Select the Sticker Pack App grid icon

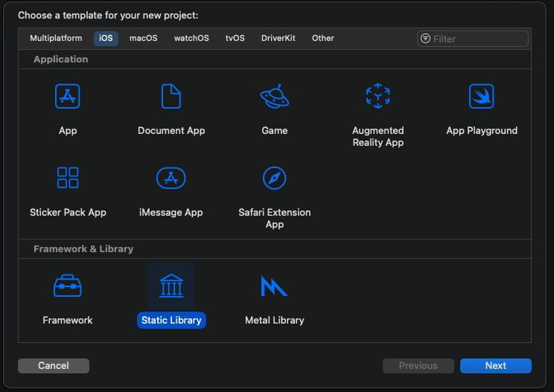tap(68, 178)
